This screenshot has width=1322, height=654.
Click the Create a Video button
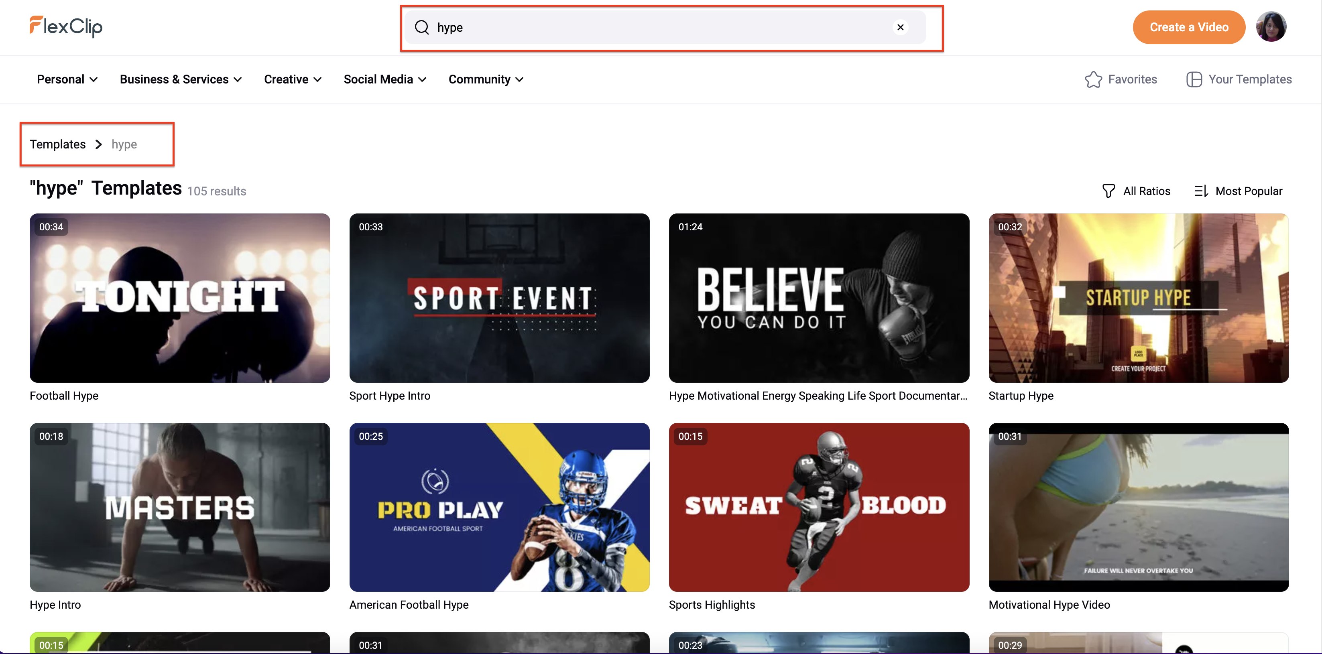pos(1189,26)
